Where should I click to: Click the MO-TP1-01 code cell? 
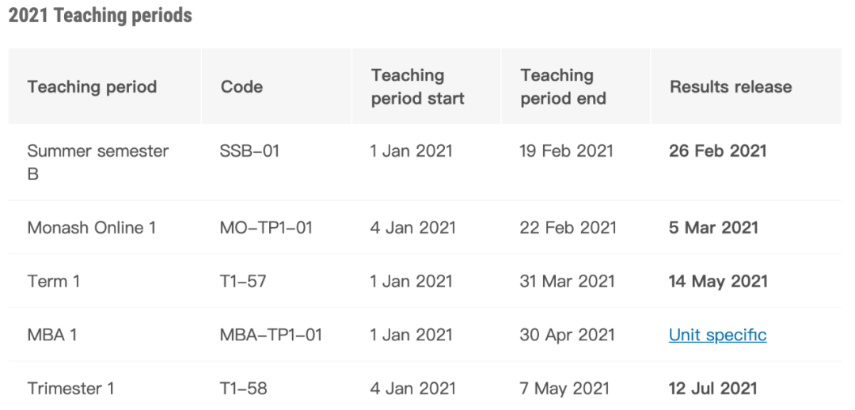pyautogui.click(x=266, y=227)
